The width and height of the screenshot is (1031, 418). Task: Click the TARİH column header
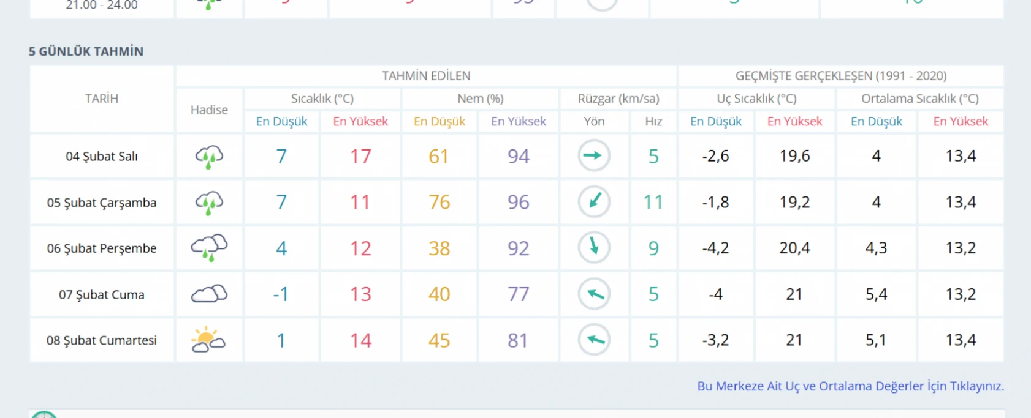[102, 99]
